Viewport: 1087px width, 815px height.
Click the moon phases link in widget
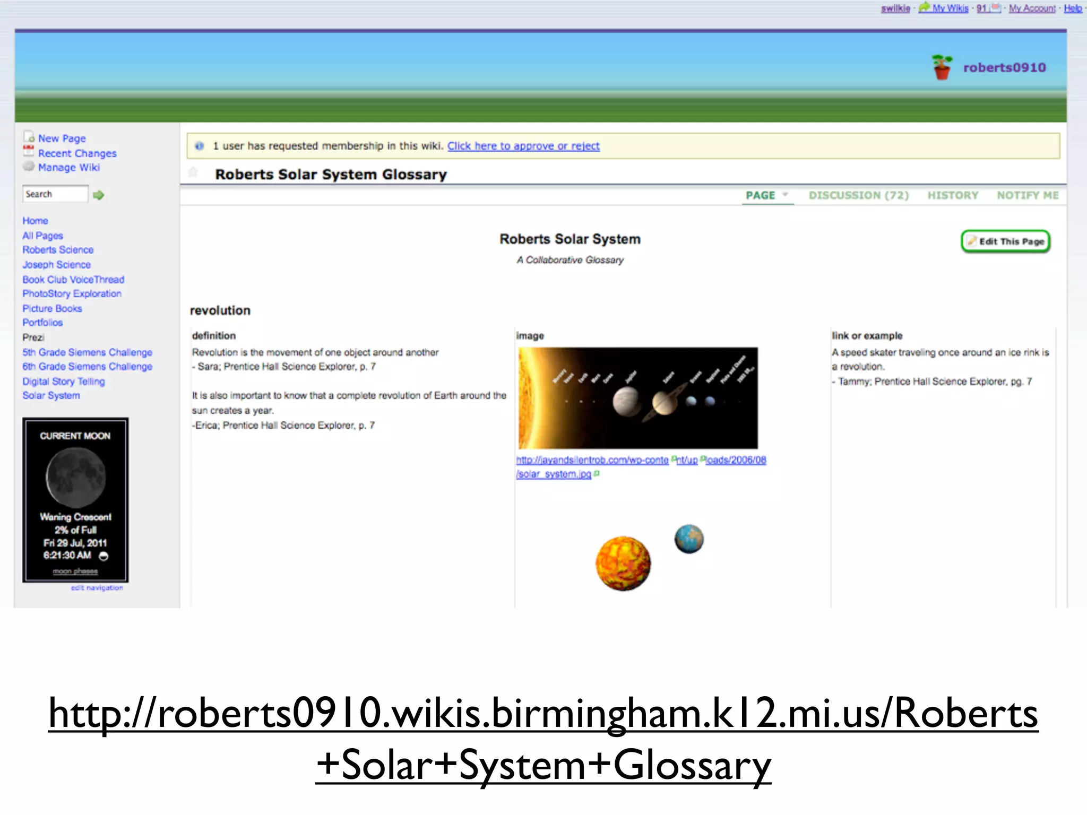75,571
